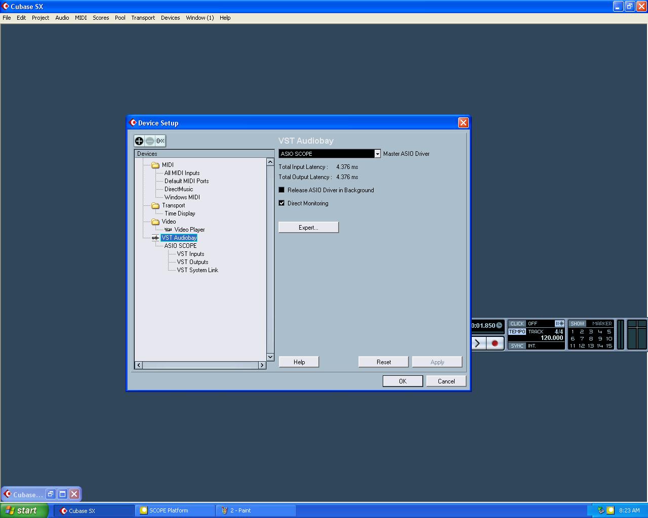Click the precount icon beside CLICK
Image resolution: width=648 pixels, height=518 pixels.
(x=559, y=324)
